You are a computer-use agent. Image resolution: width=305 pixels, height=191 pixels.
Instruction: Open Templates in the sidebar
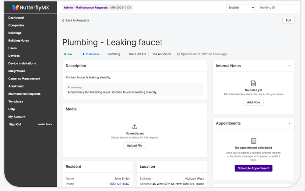pos(16,102)
